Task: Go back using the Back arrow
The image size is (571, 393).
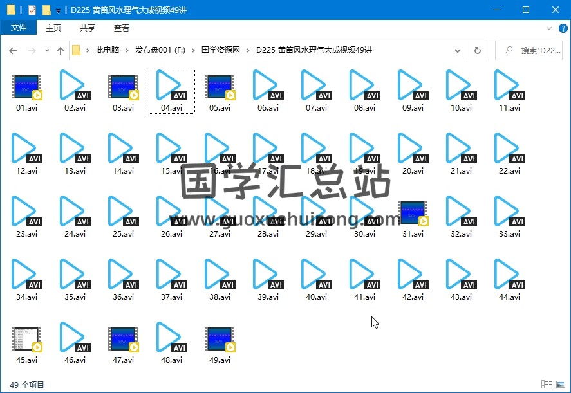Action: tap(13, 51)
